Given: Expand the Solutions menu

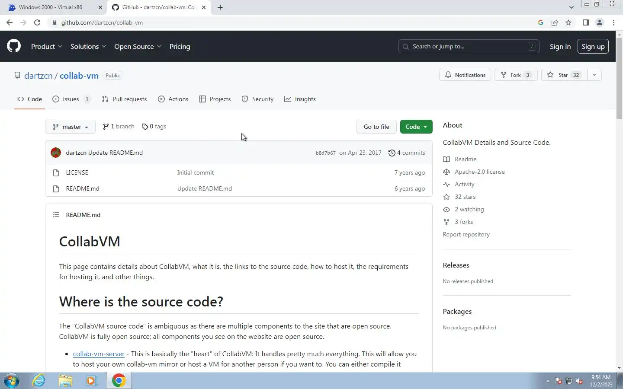Looking at the screenshot, I should tap(88, 46).
